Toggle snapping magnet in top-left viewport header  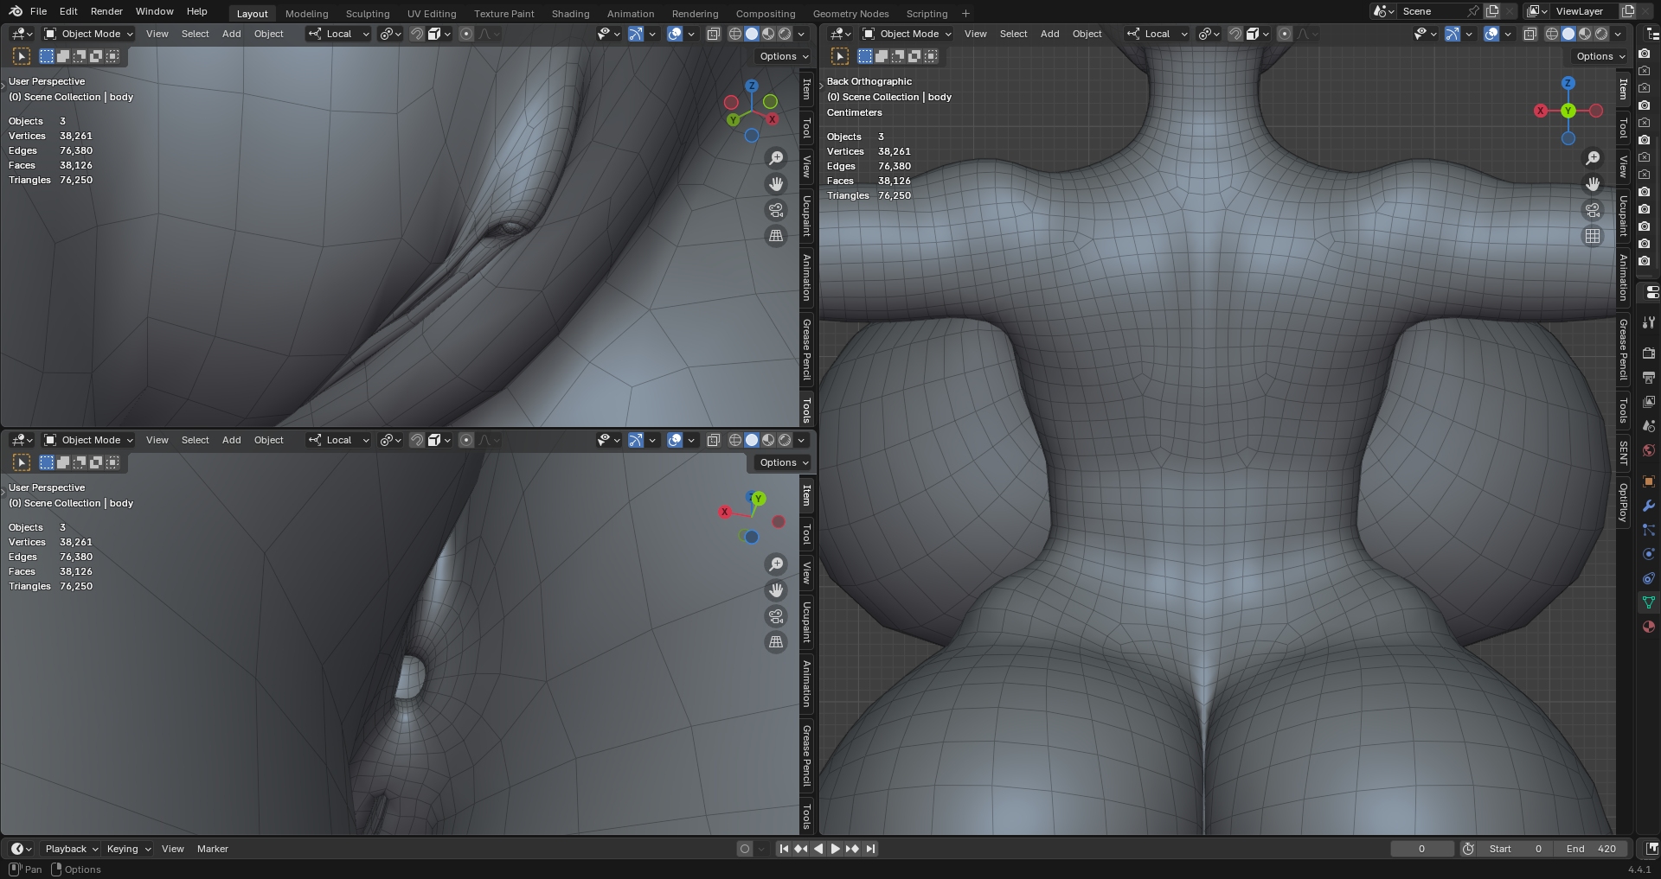coord(416,34)
